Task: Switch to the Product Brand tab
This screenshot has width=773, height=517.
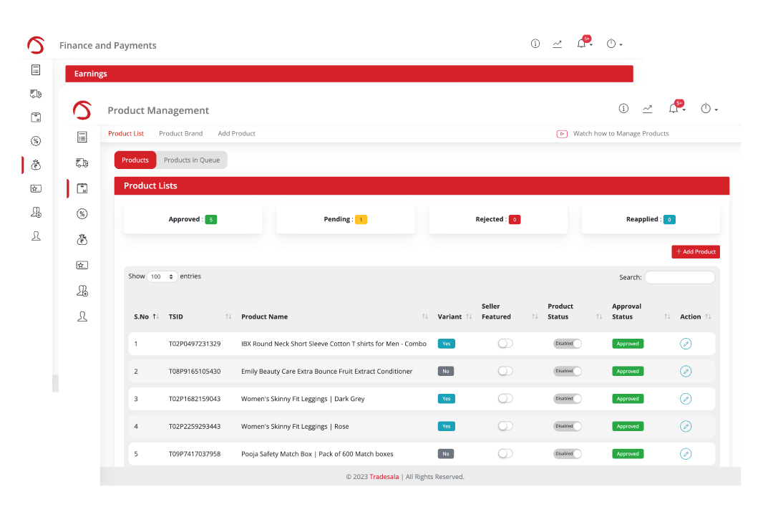Action: pos(180,134)
